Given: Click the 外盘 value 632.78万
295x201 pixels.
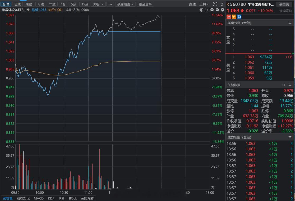Looking at the screenshot, I should tap(250, 116).
